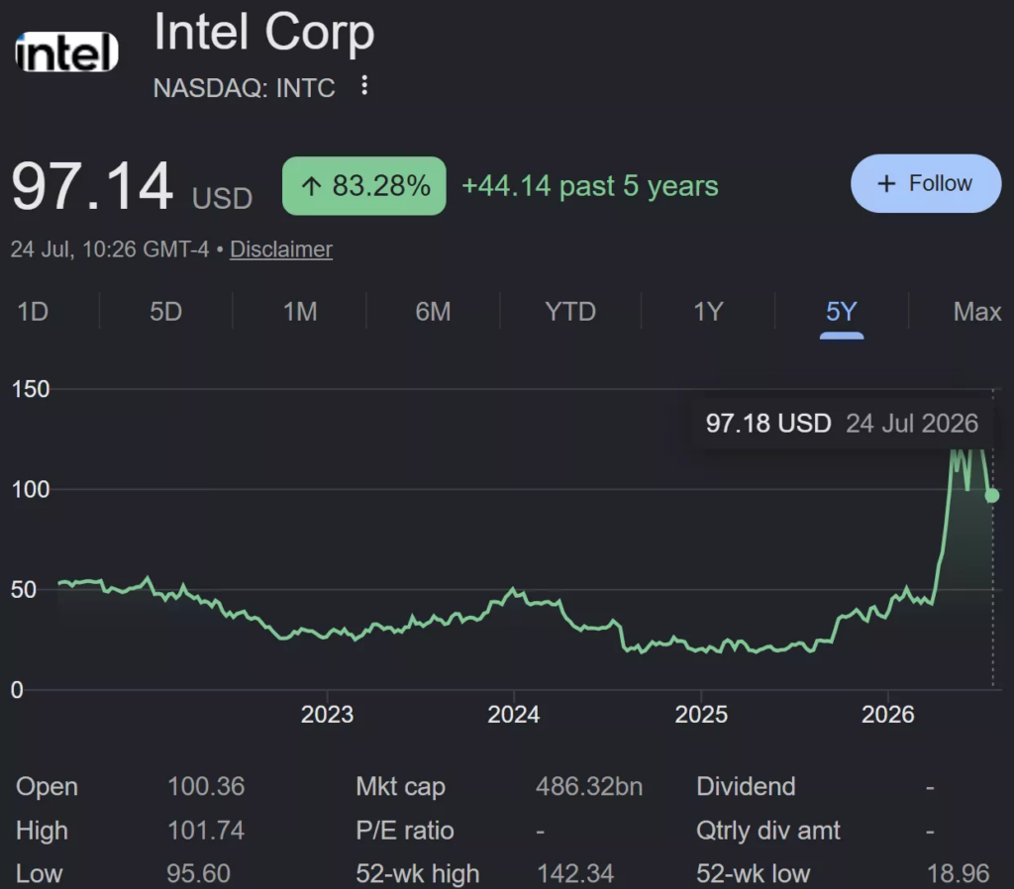The width and height of the screenshot is (1014, 889).
Task: Click the P/E ratio label
Action: pyautogui.click(x=405, y=831)
